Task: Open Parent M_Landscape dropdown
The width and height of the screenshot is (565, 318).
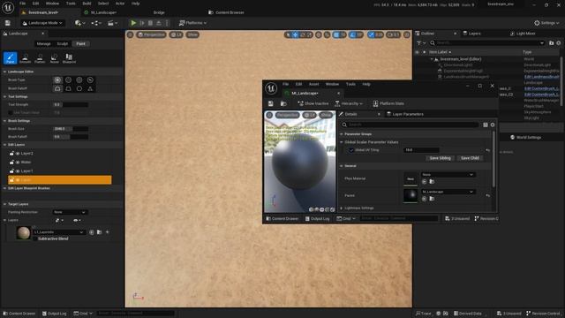Action: (x=448, y=192)
